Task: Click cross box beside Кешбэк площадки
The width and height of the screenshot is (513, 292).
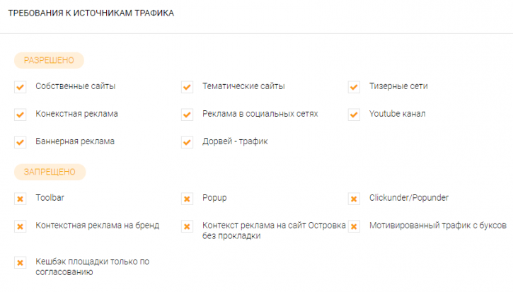Action: pos(21,262)
